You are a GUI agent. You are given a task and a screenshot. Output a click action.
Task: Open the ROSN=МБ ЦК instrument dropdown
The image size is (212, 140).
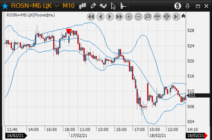[x=35, y=6]
